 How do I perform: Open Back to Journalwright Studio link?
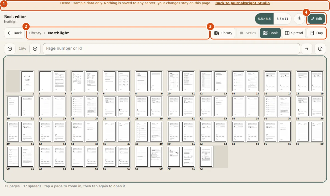coord(242,3)
